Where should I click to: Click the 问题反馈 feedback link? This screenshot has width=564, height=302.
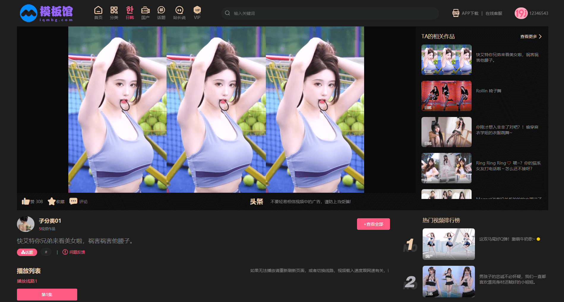coord(77,252)
